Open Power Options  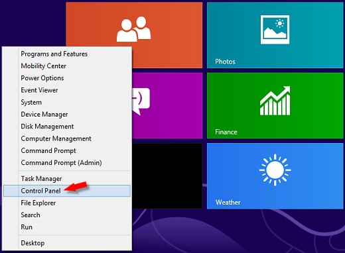[x=67, y=78]
